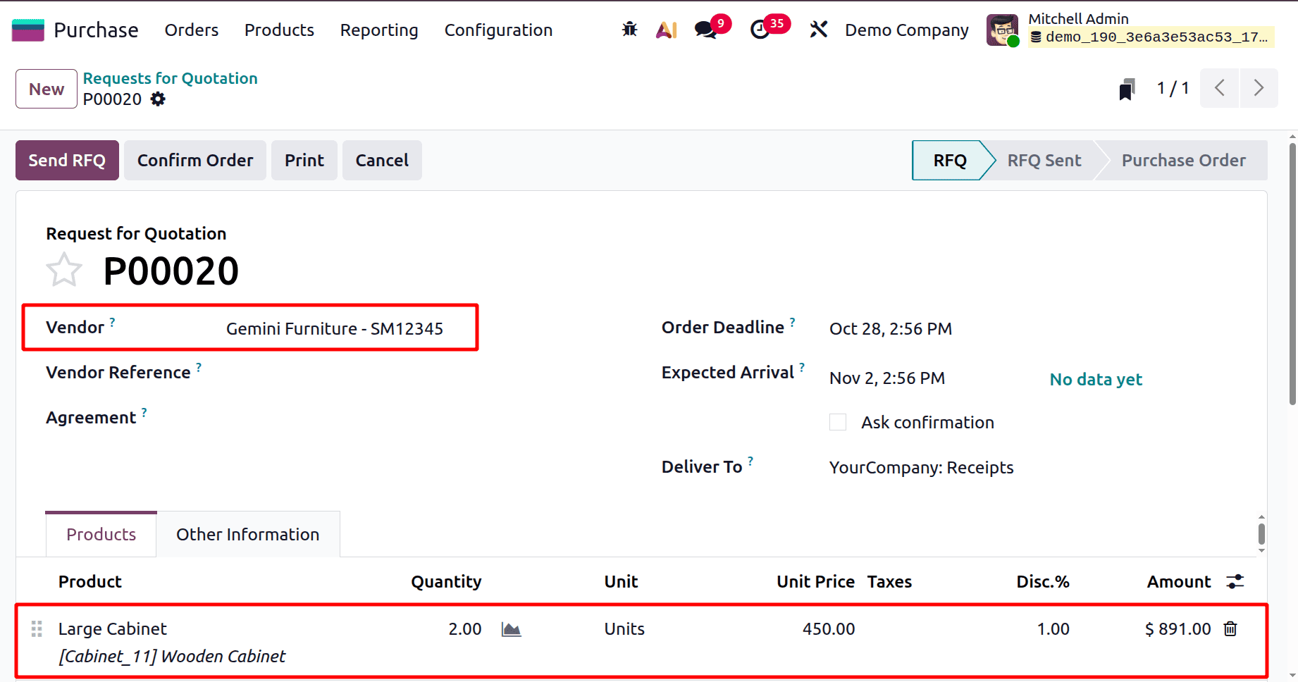1298x682 pixels.
Task: Click the next record arrow
Action: (x=1259, y=88)
